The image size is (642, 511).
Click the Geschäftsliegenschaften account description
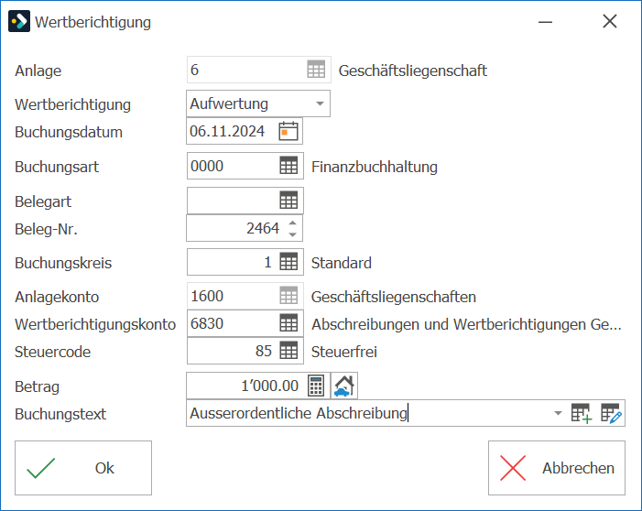(394, 297)
